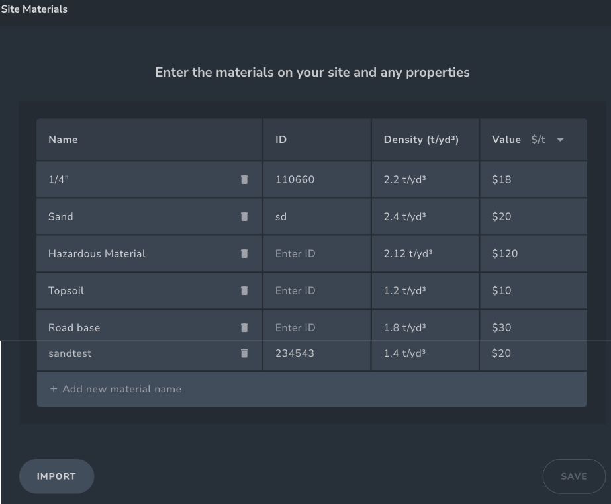This screenshot has height=504, width=611.
Task: Click density 1.4 t/yd³ for sandtest
Action: (x=425, y=355)
